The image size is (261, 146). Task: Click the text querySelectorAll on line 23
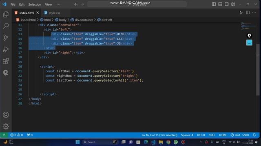[109, 80]
